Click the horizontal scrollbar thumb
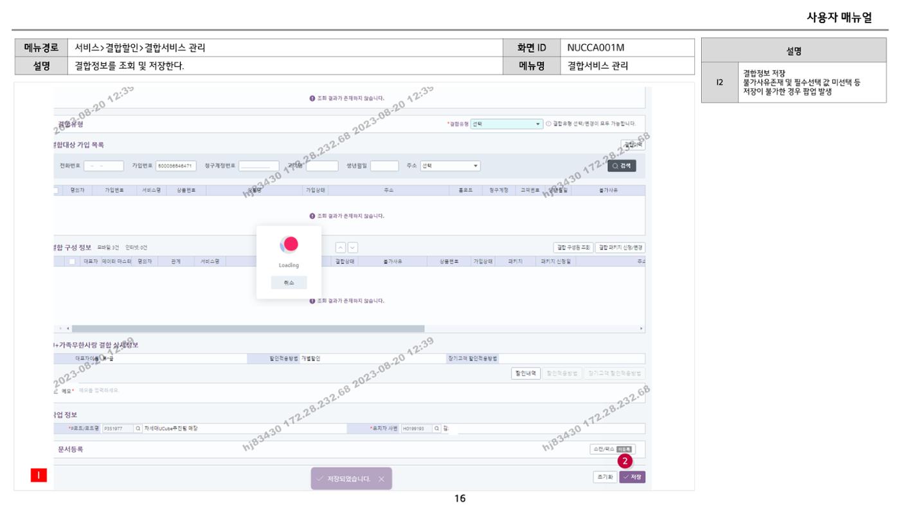The image size is (900, 507). tap(248, 329)
